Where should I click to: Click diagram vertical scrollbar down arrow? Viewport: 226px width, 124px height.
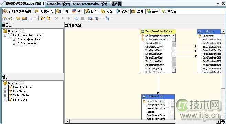(x=223, y=117)
